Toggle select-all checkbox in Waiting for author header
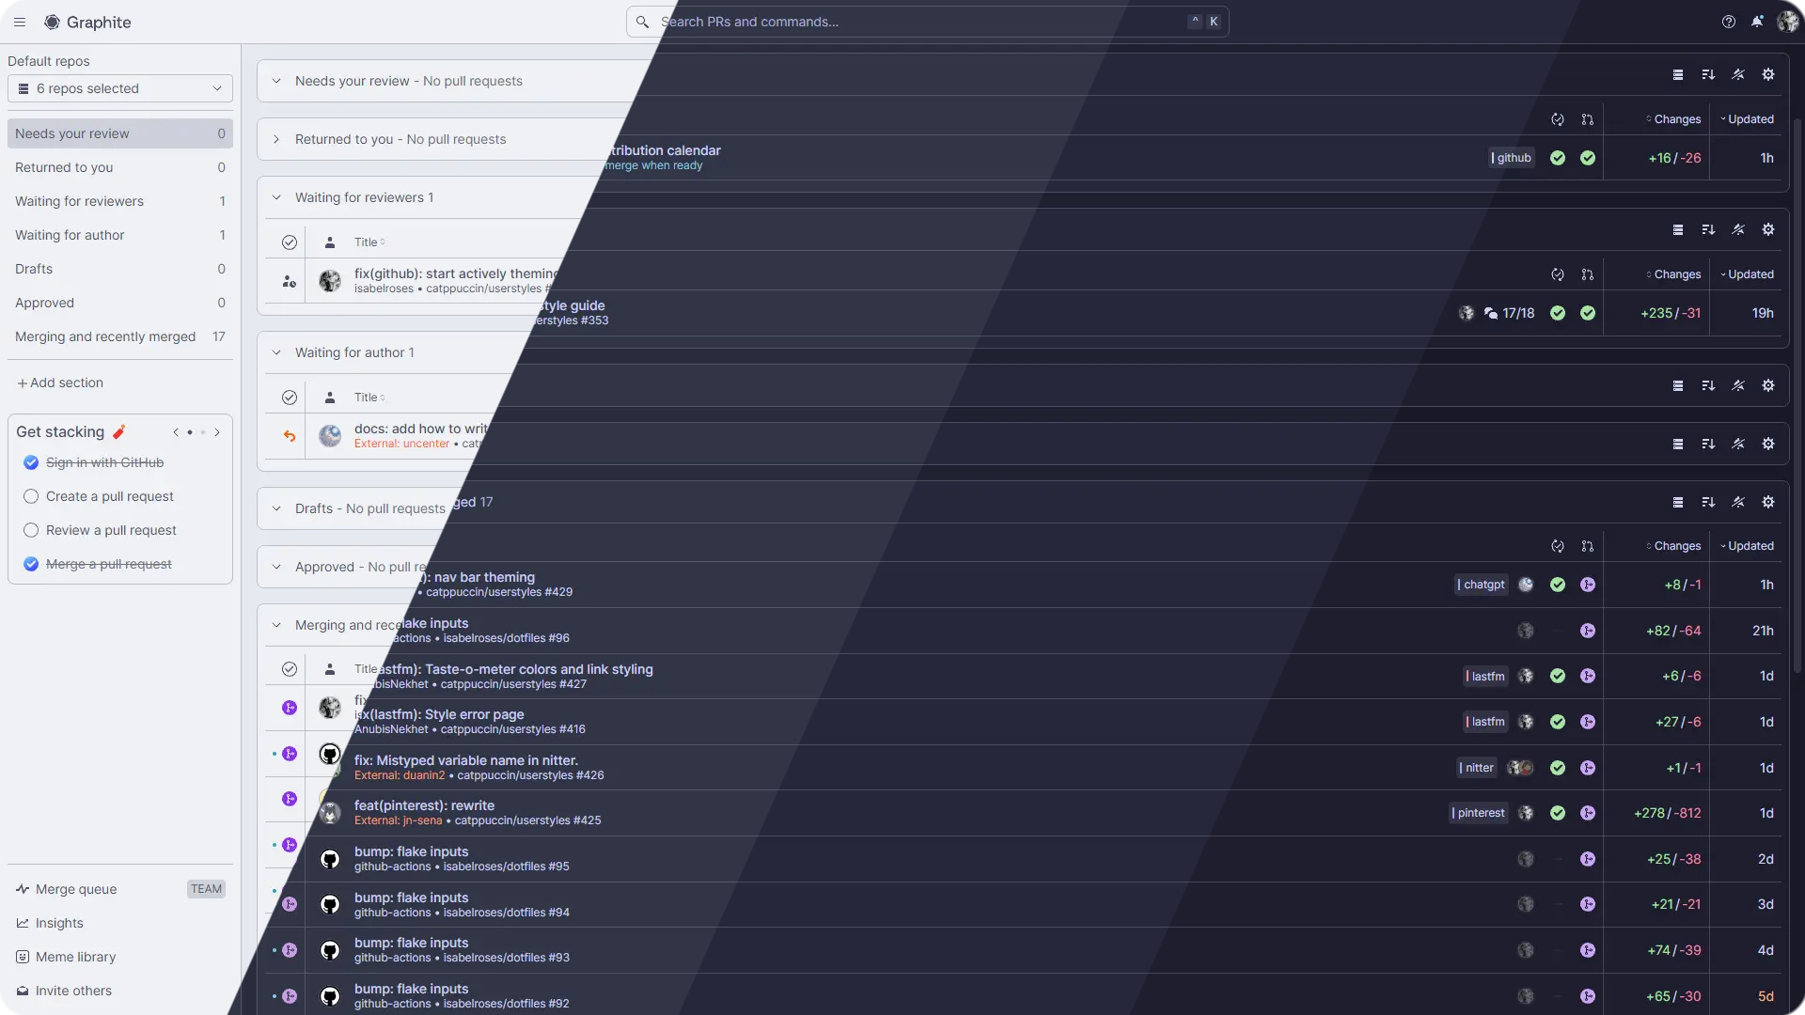Viewport: 1805px width, 1015px height. [290, 398]
